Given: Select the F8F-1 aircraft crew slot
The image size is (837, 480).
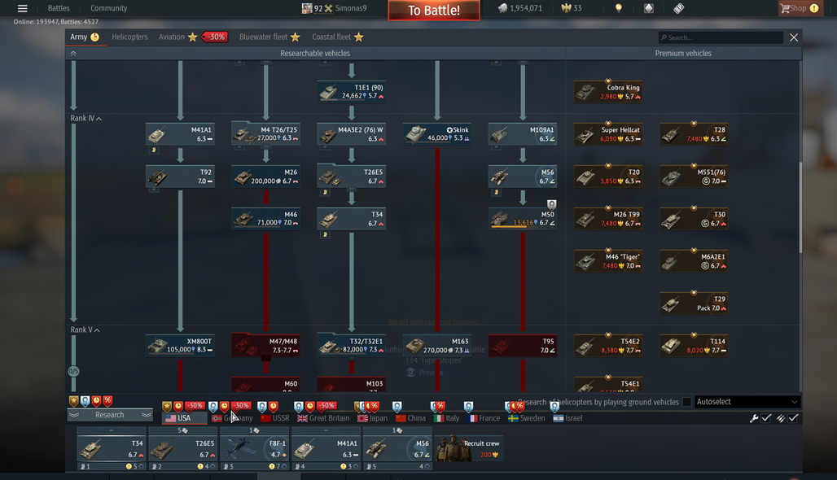Looking at the screenshot, I should [254, 448].
